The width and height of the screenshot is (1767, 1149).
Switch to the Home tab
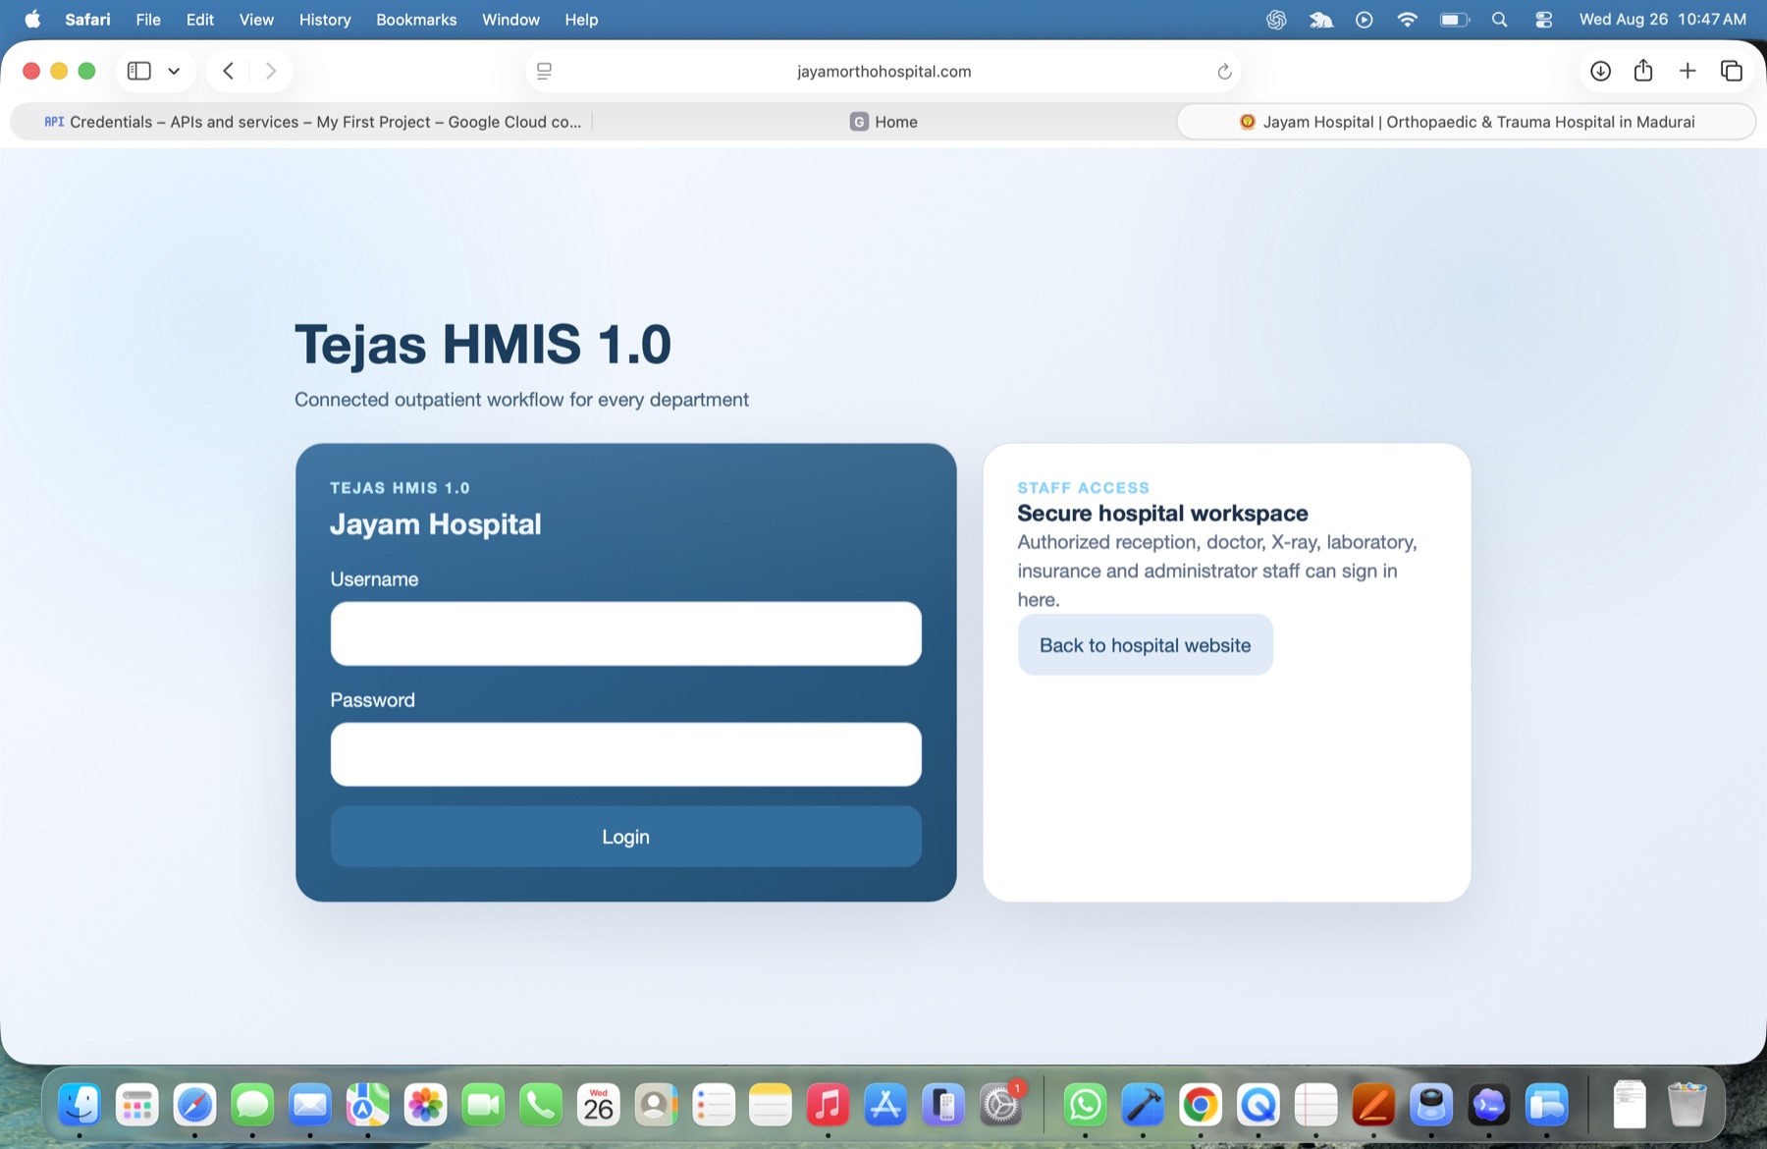883,122
